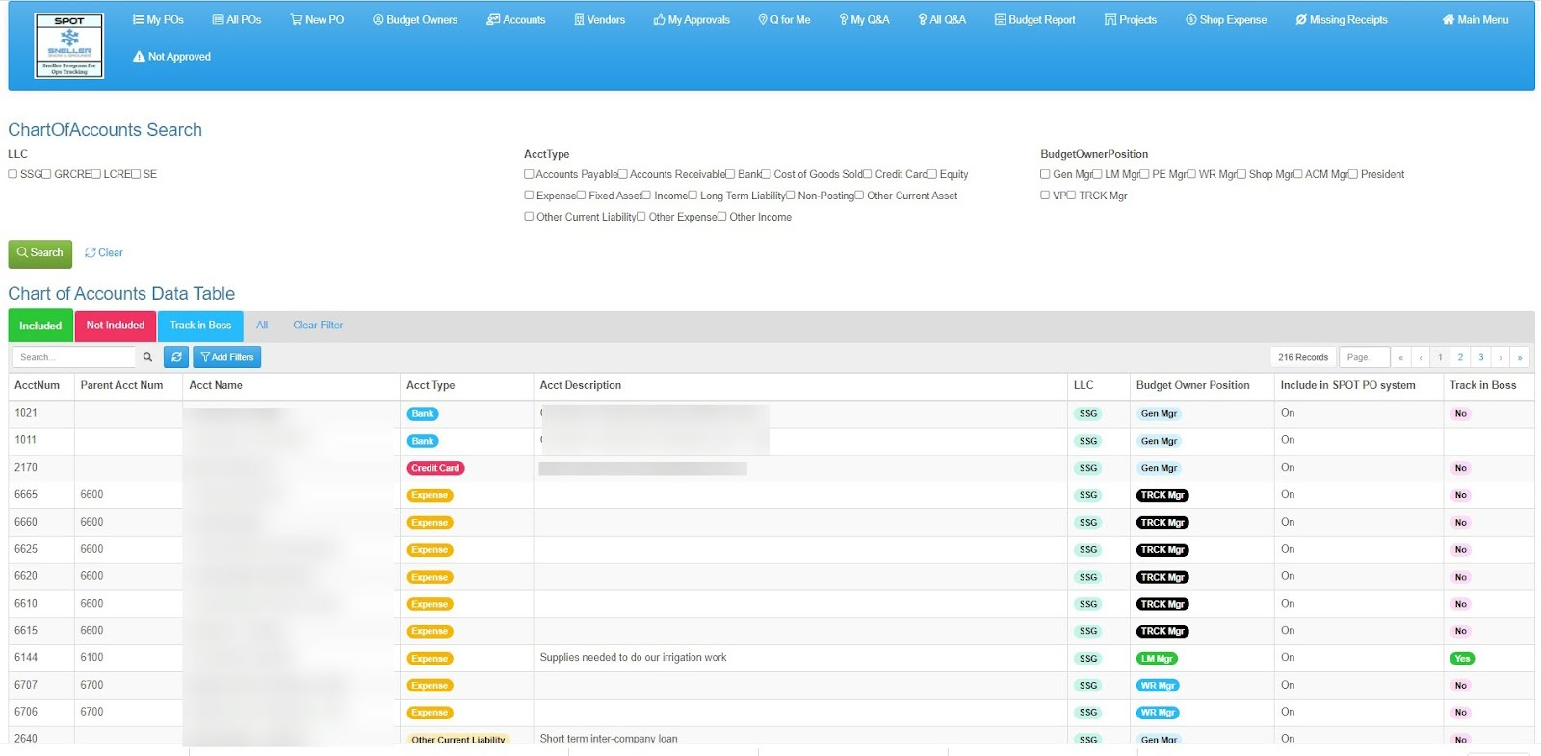Go to the previous page of records
Screen dimensions: 1541x756
(1421, 357)
